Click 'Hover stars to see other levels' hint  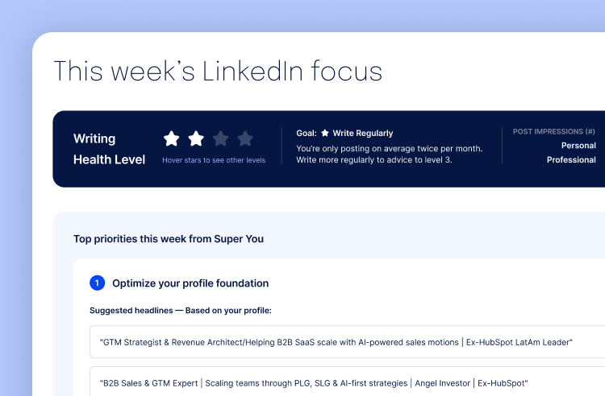point(214,160)
